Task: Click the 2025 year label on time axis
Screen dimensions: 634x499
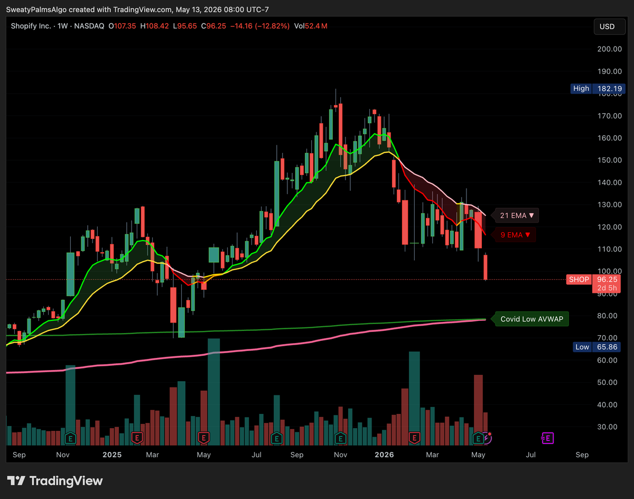Action: point(112,455)
